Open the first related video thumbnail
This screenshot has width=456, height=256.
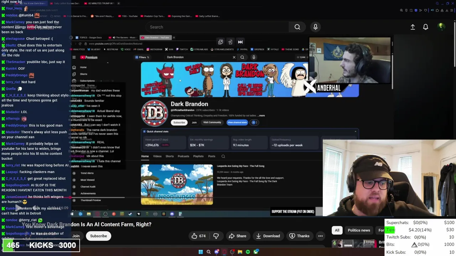click(353, 244)
